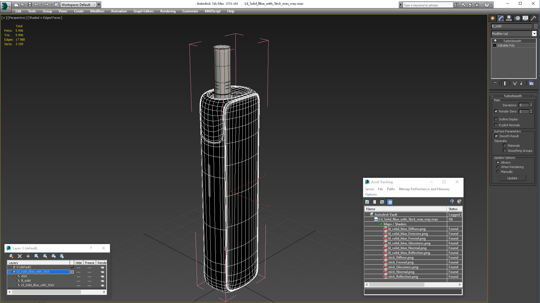Open the Hierarchy panel tab icon
This screenshot has width=540, height=303.
point(509,18)
